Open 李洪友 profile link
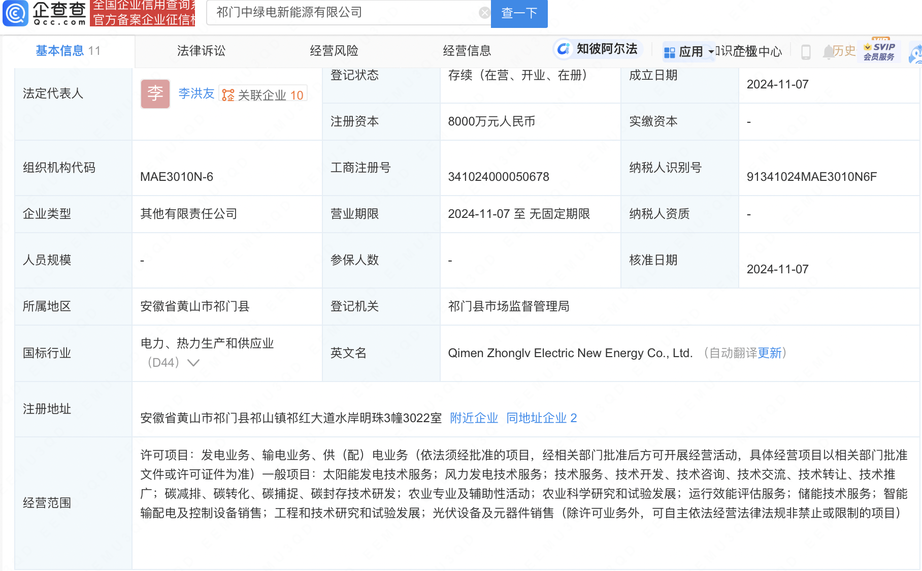This screenshot has width=922, height=571. click(x=196, y=93)
